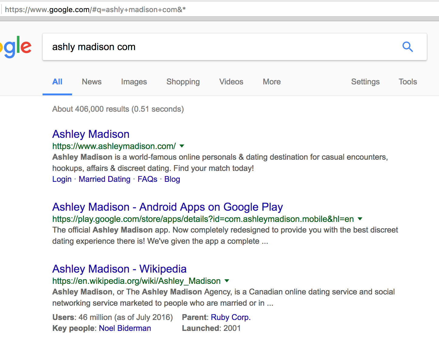Image resolution: width=439 pixels, height=340 pixels.
Task: Go to the Shopping tab
Action: coord(183,82)
